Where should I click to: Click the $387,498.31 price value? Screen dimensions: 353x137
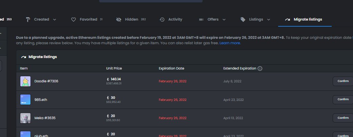[114, 83]
